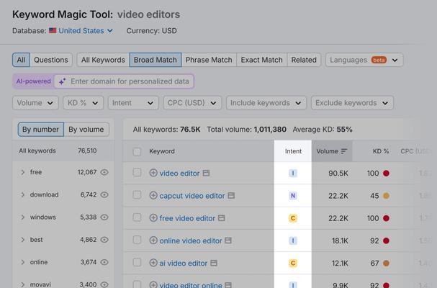Toggle eye visibility for 'online' group
437x288 pixels.
click(104, 262)
